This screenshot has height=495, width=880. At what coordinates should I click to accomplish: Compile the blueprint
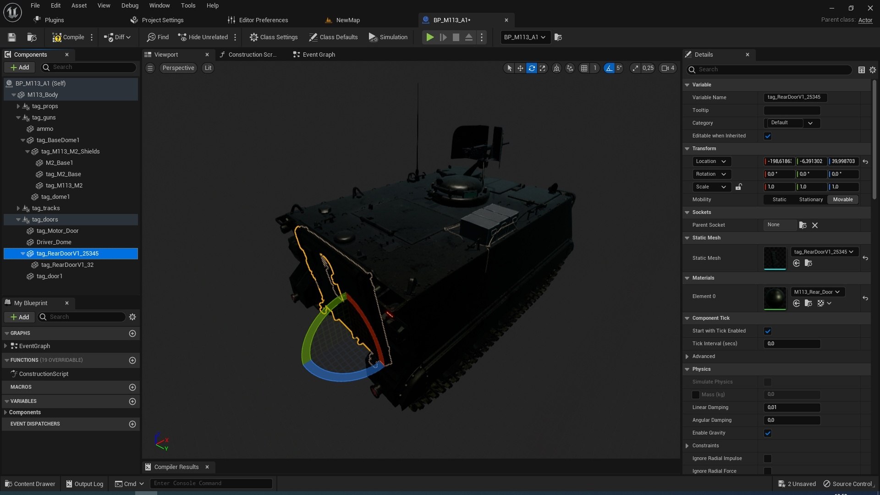tap(68, 37)
